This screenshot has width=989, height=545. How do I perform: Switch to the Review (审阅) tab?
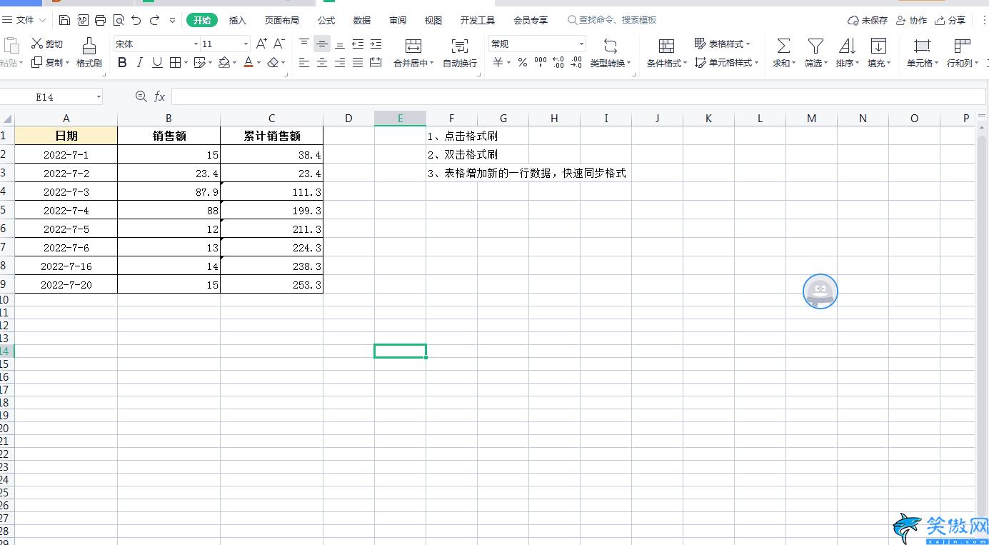tap(398, 20)
